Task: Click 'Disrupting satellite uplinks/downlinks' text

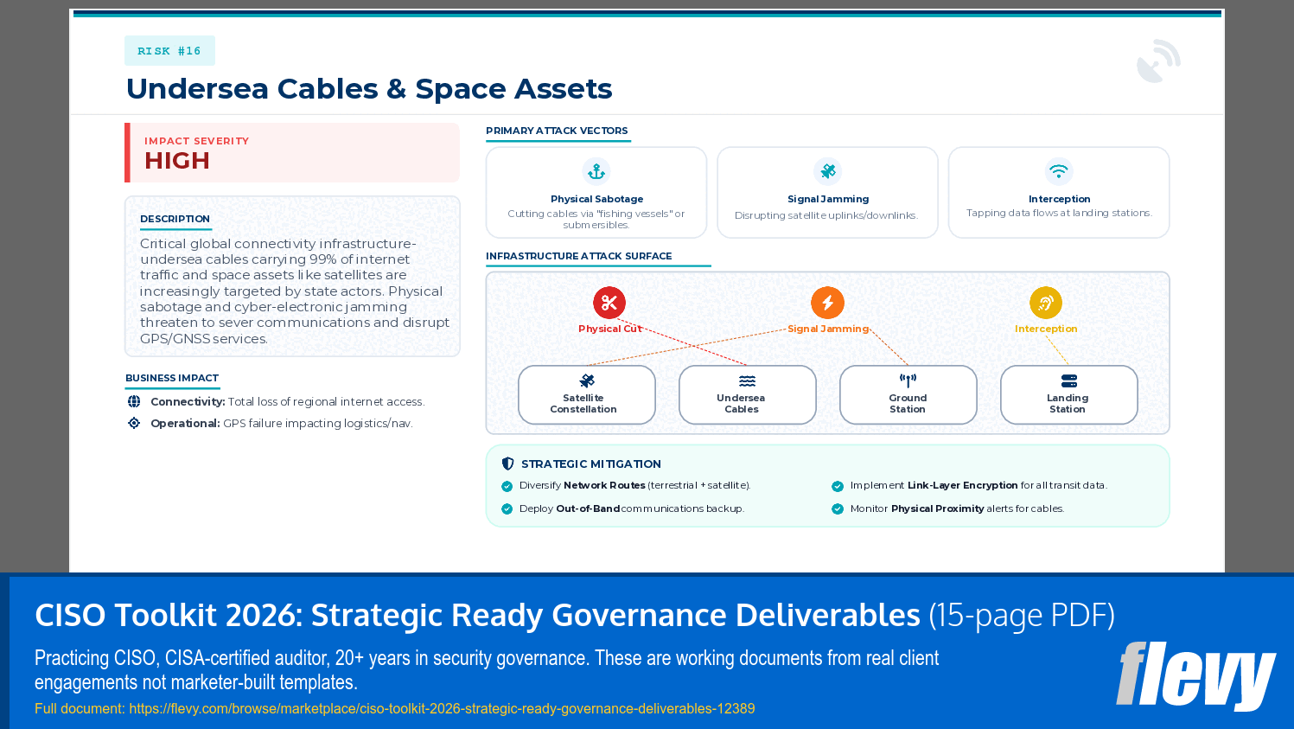Action: coord(826,215)
